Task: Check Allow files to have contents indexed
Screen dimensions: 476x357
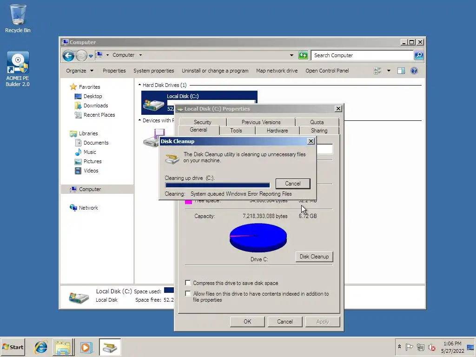Action: (188, 294)
